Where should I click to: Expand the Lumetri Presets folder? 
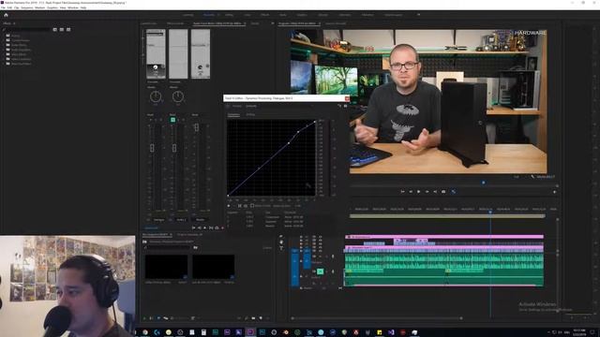coord(8,40)
